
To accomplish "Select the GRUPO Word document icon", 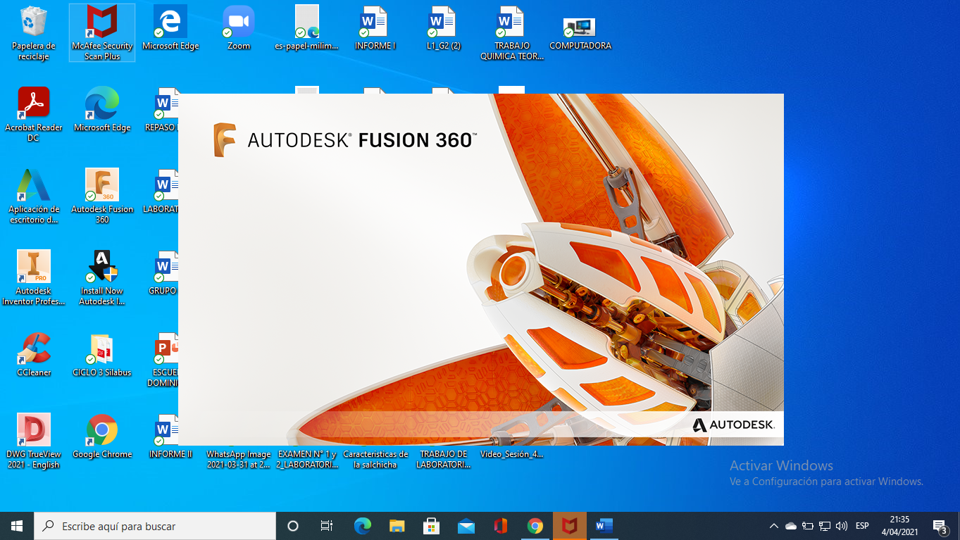I will click(x=166, y=268).
